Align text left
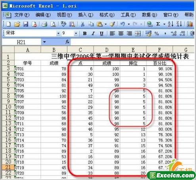196x180 pixels. click(112, 33)
